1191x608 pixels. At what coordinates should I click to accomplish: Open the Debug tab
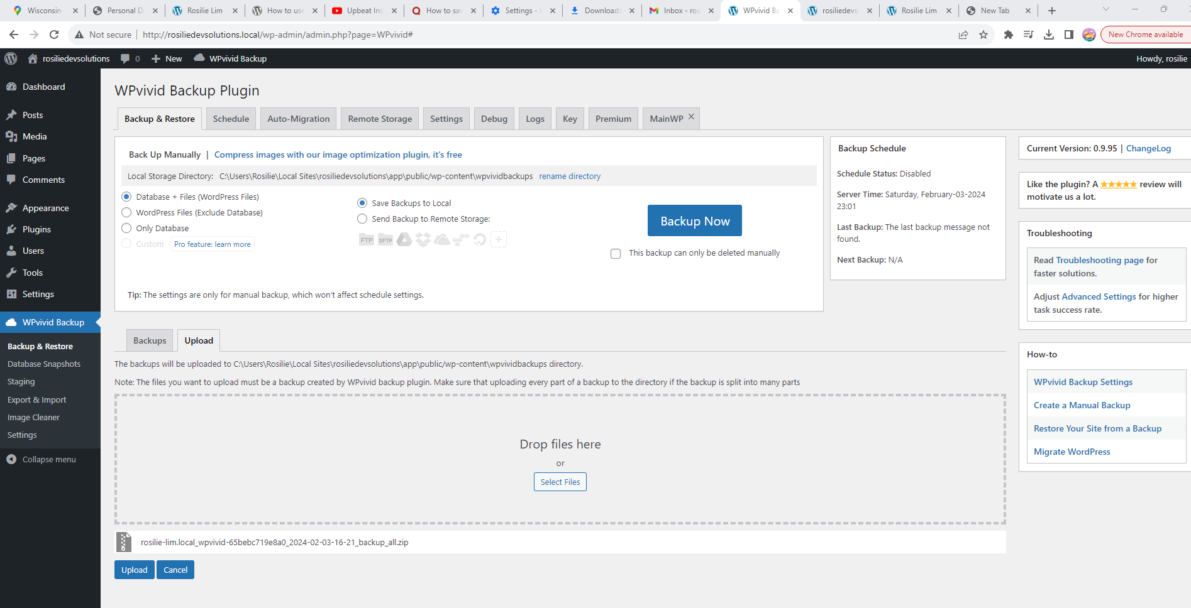(494, 119)
